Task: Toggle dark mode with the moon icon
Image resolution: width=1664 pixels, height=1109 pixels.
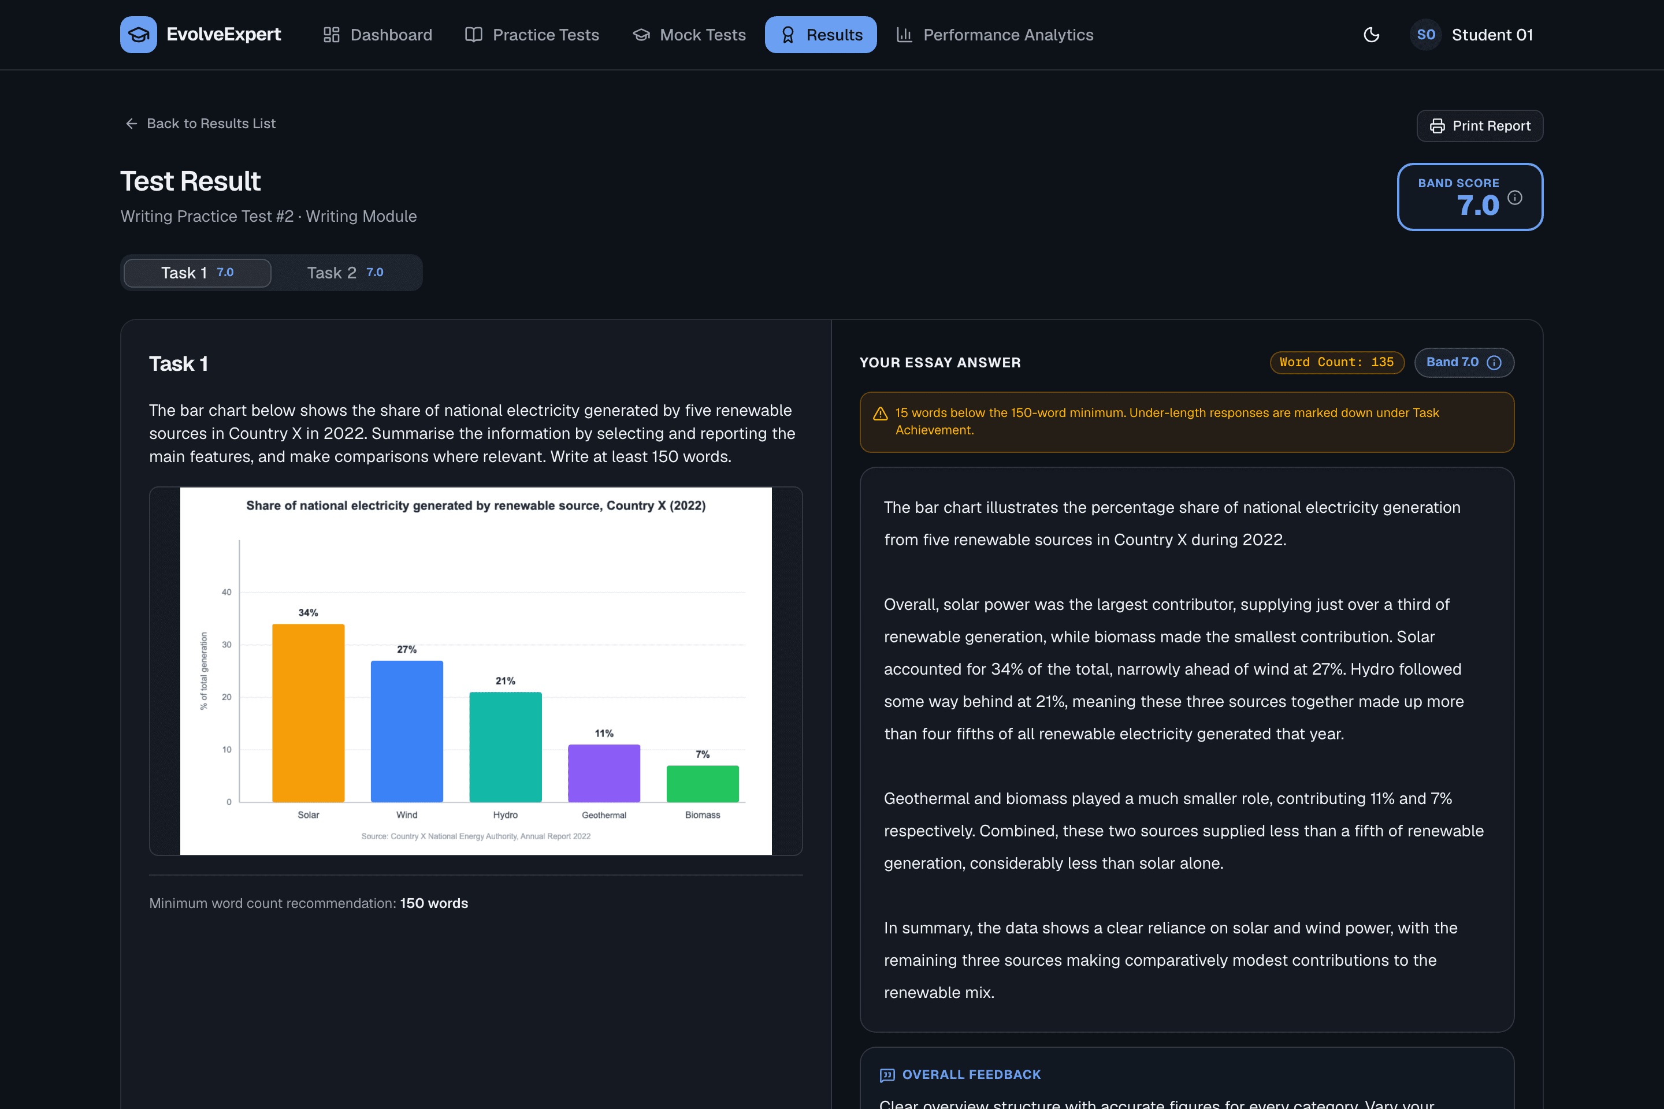Action: click(1371, 35)
